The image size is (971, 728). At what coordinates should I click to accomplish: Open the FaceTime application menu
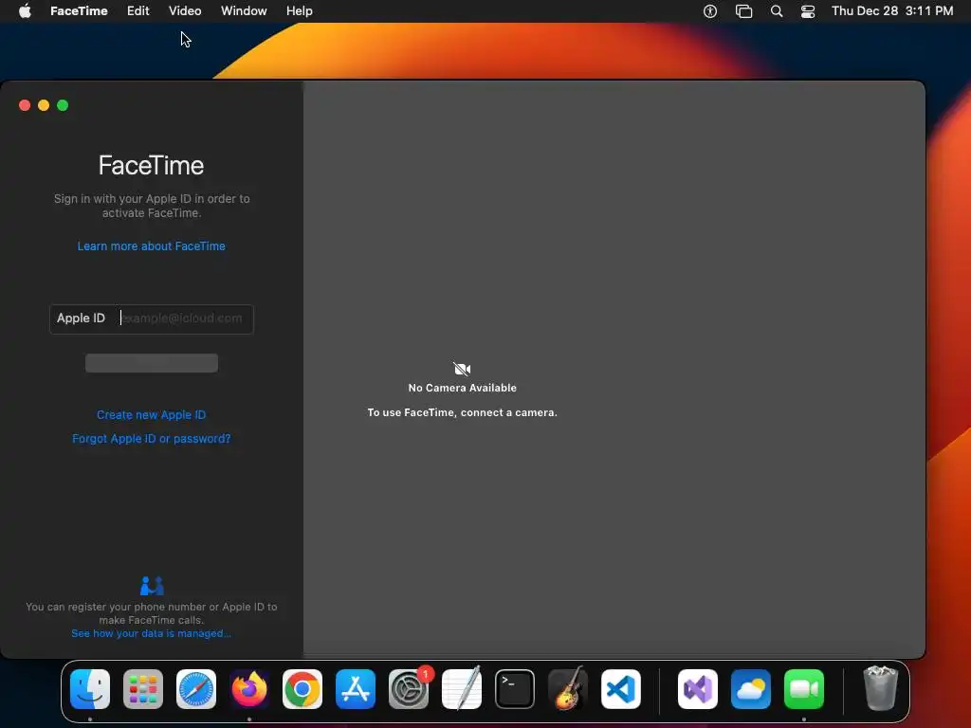click(x=79, y=10)
